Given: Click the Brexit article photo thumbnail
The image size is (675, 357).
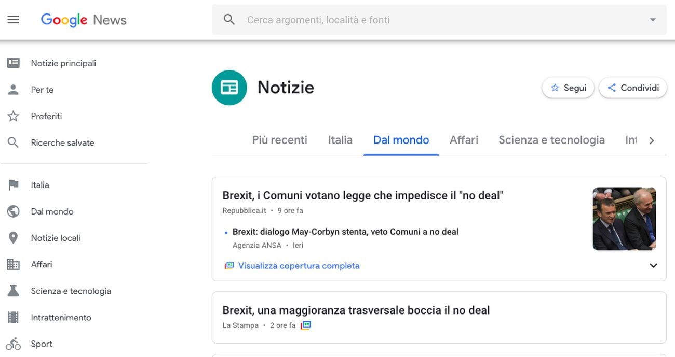Looking at the screenshot, I should [624, 219].
